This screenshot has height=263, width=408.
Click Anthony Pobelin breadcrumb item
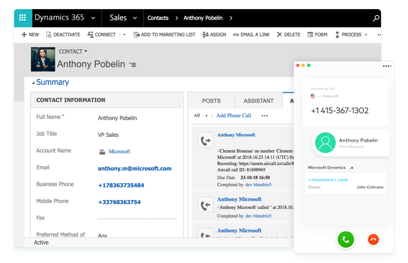pos(203,18)
